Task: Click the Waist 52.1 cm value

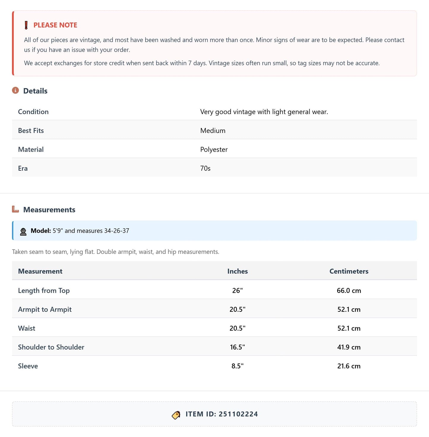Action: (349, 328)
